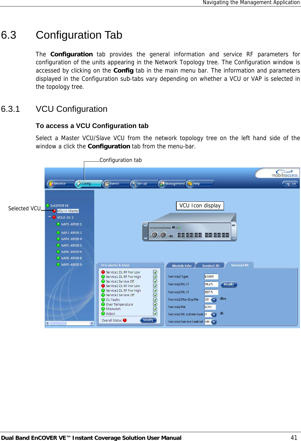Click the Service2 UL CF field
Viewport: 301px width, 441px height.
(211, 292)
